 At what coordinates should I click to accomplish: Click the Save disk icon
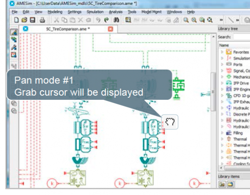point(32,20)
